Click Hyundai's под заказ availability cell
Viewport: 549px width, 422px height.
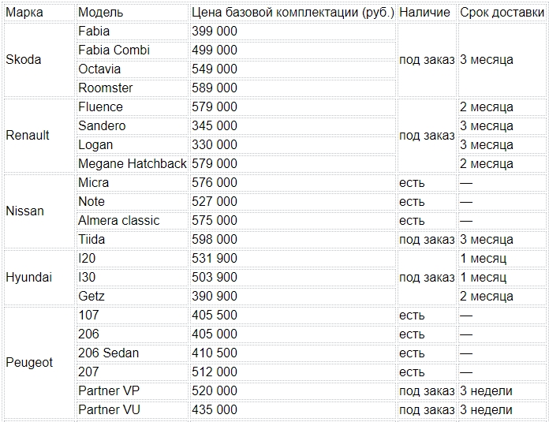(427, 277)
